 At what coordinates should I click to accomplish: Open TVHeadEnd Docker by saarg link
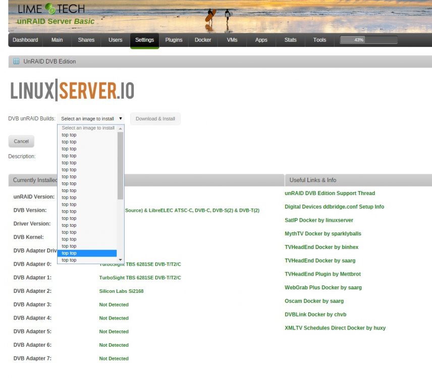pyautogui.click(x=320, y=261)
